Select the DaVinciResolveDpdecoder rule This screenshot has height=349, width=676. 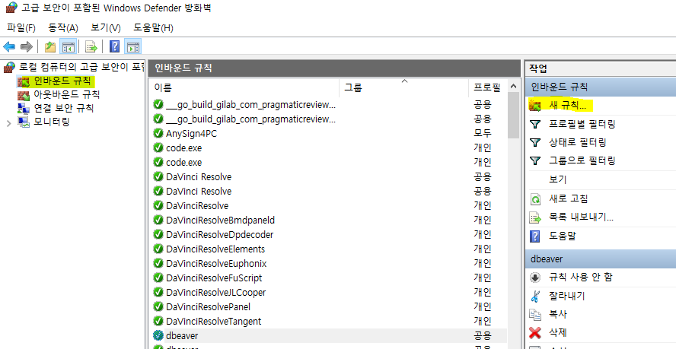pos(220,235)
